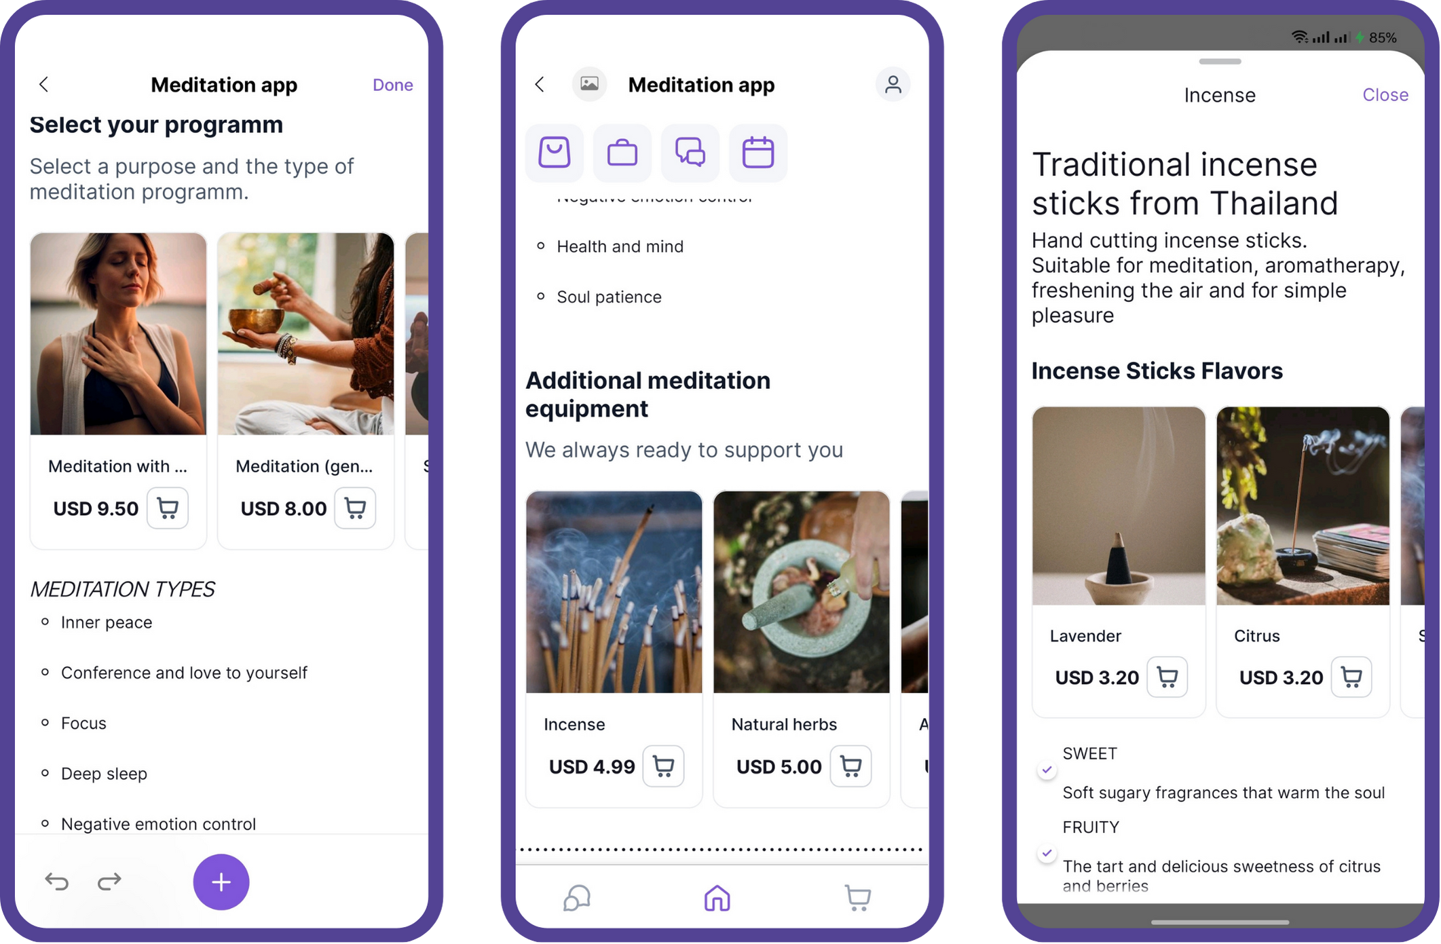Click the cart icon for Lavender sticks
The height and width of the screenshot is (944, 1441).
(1167, 675)
